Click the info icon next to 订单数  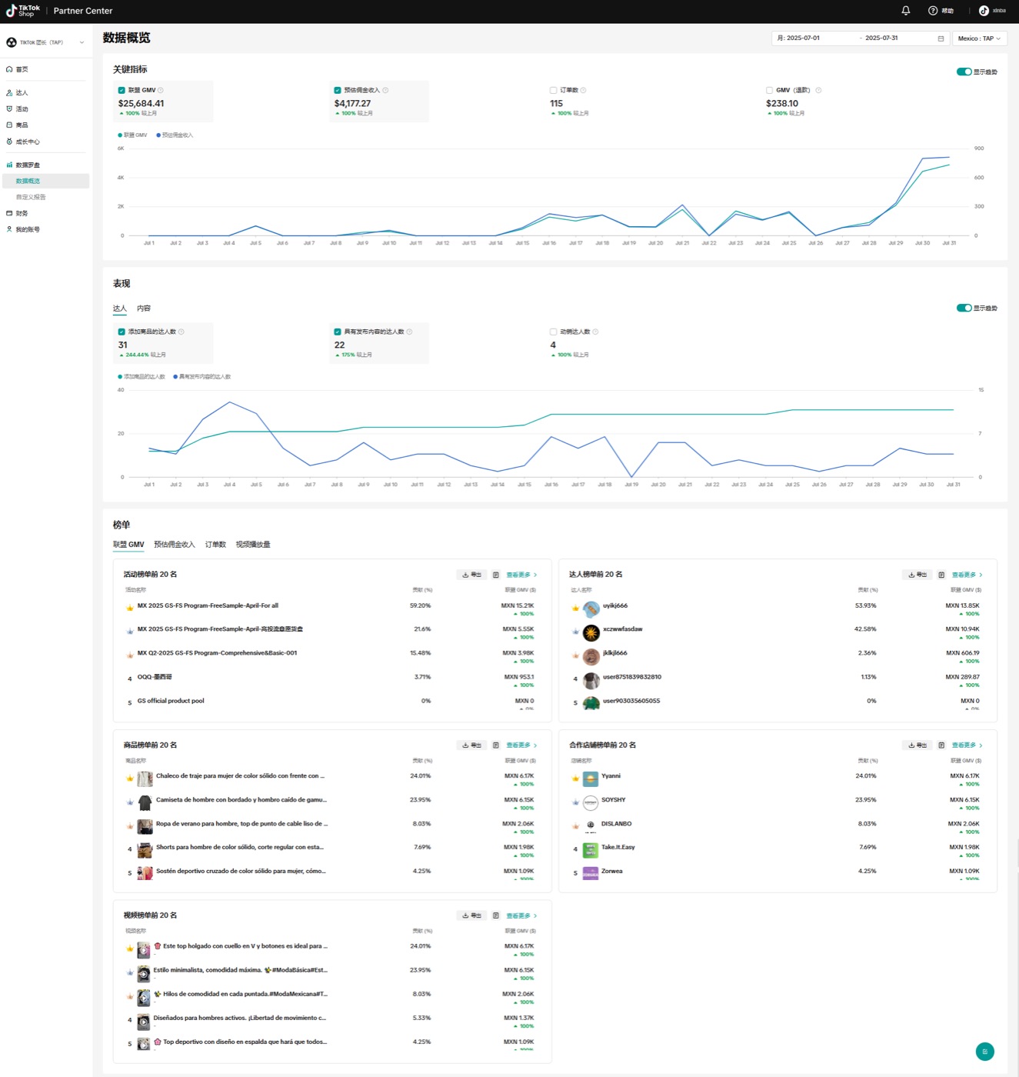pyautogui.click(x=583, y=90)
